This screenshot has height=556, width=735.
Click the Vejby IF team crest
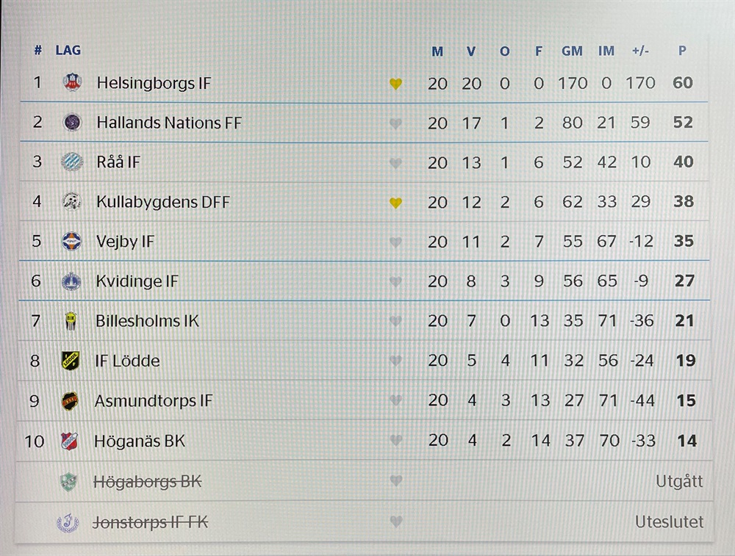72,241
